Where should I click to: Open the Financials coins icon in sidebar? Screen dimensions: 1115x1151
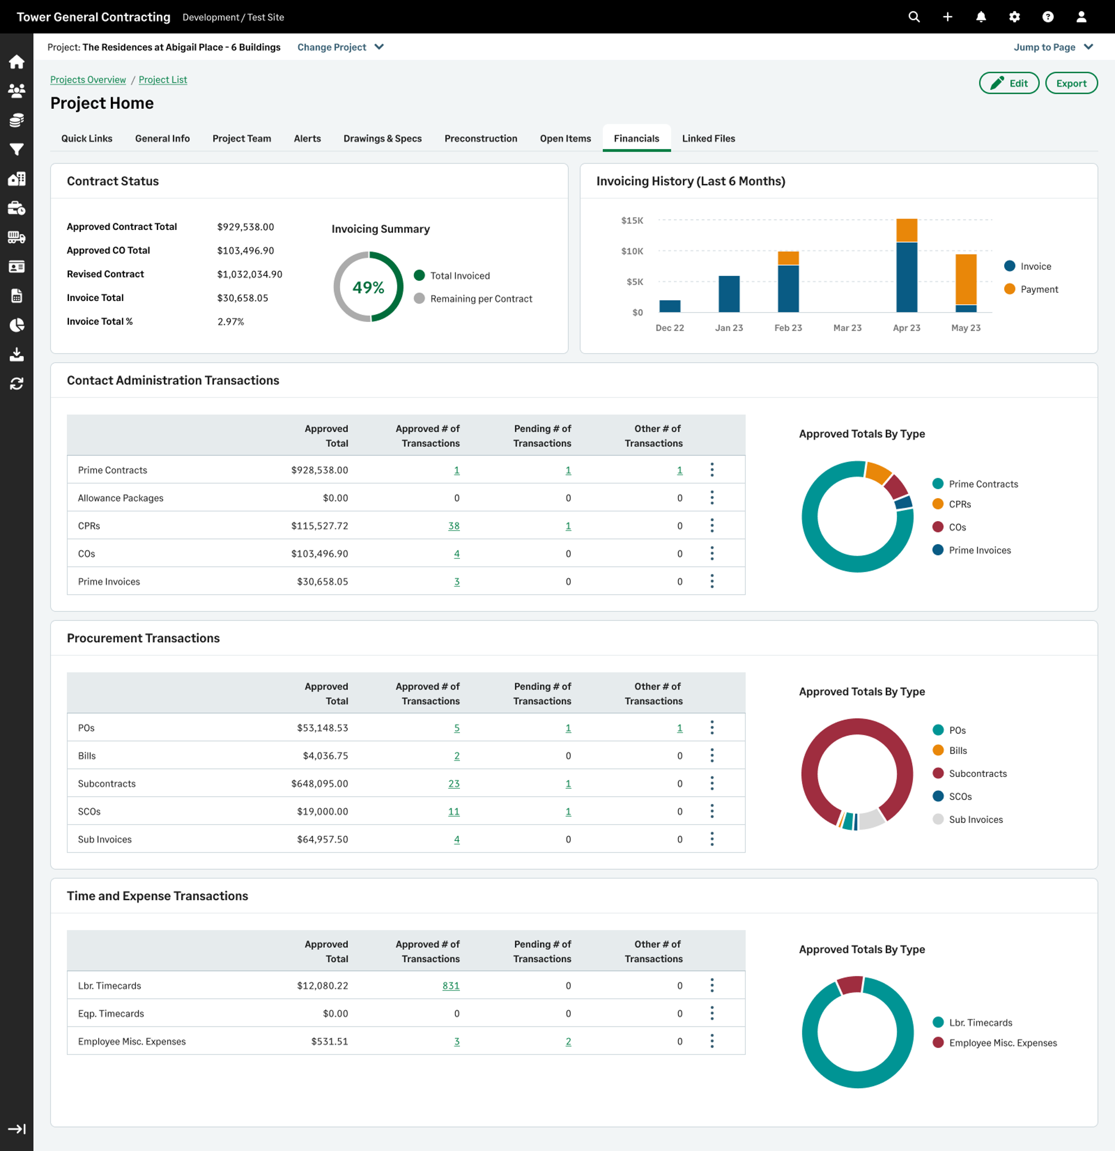click(17, 120)
